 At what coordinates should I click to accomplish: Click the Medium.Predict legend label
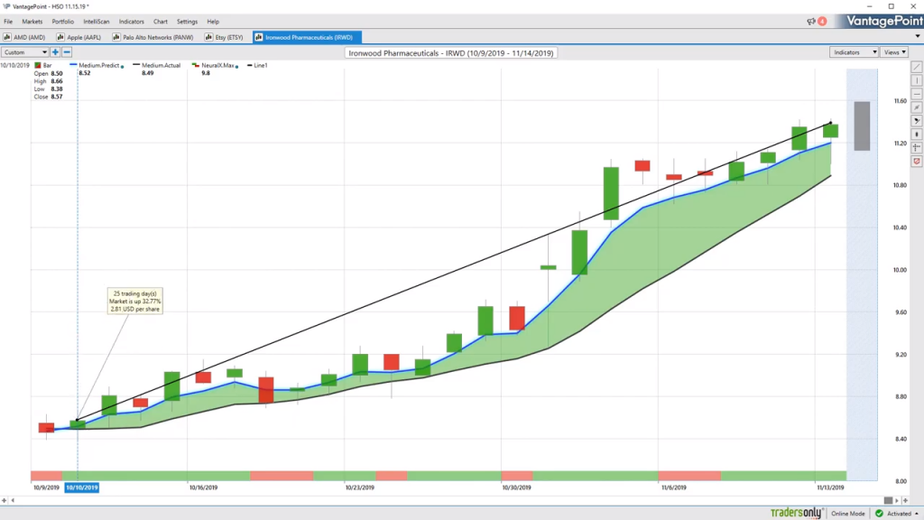(x=98, y=65)
